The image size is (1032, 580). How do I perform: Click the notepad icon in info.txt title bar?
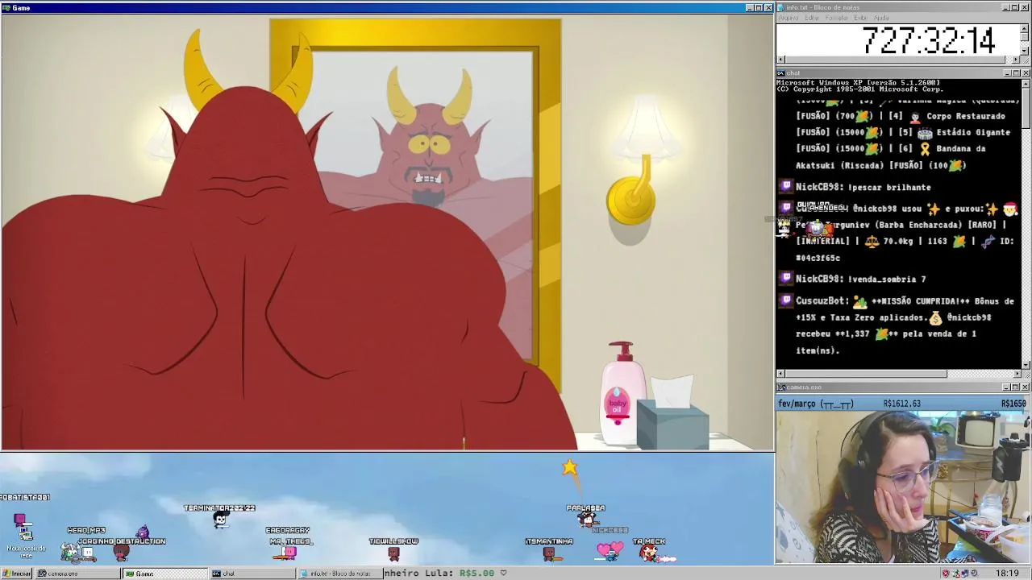[780, 8]
